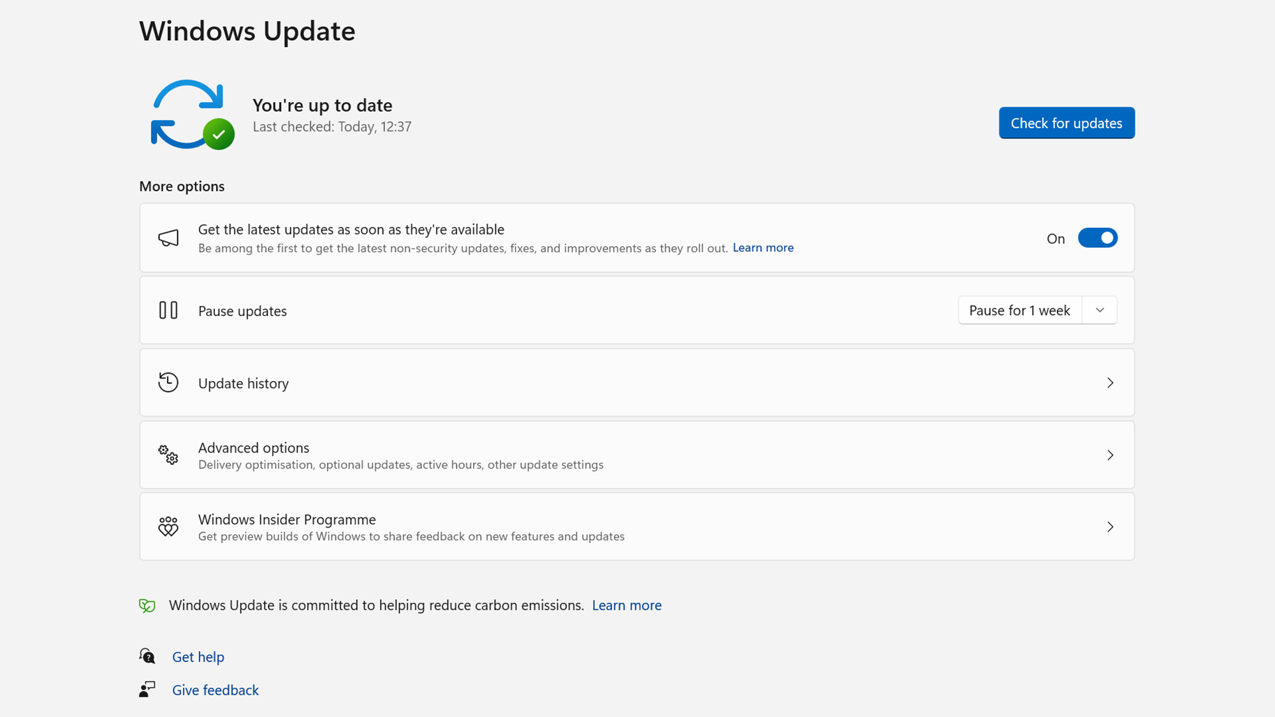Open Windows Insider Programme chevron
This screenshot has height=717, width=1275.
tap(1110, 526)
